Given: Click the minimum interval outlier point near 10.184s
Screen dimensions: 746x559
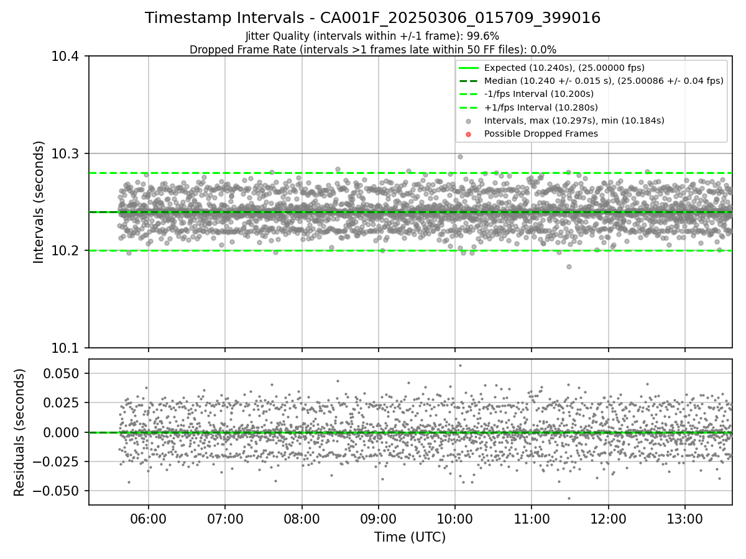Looking at the screenshot, I should [568, 266].
